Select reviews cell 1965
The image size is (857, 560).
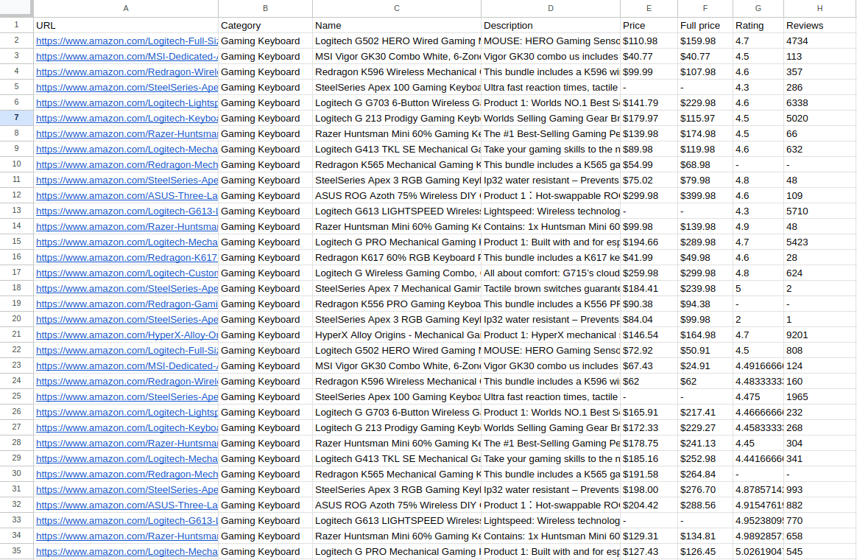(820, 396)
